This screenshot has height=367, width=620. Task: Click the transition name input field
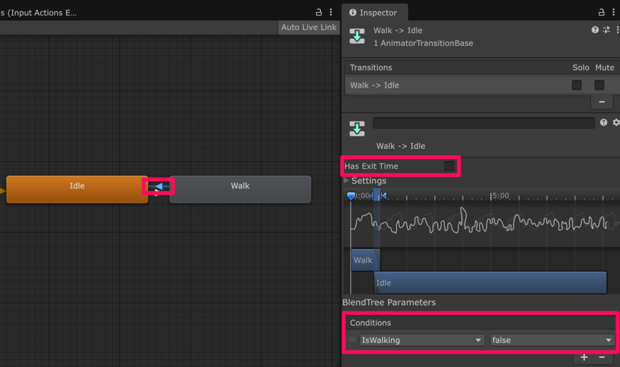483,123
